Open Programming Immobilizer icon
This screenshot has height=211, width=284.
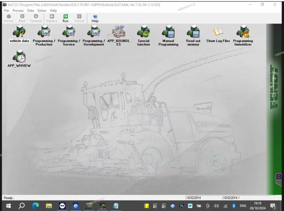pyautogui.click(x=243, y=32)
